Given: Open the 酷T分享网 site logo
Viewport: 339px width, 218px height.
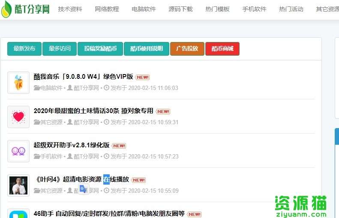Looking at the screenshot, I should pos(25,9).
